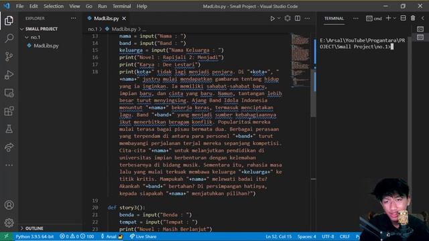Image resolution: width=429 pixels, height=241 pixels.
Task: Change indentation via Spaces: 4
Action: pos(307,236)
